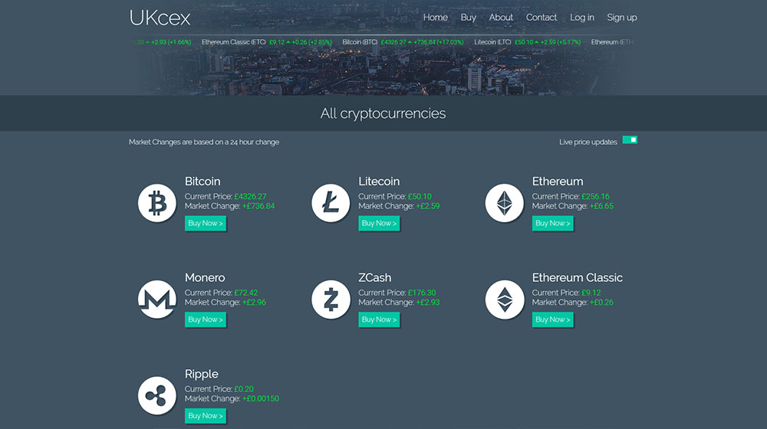This screenshot has height=429, width=767.
Task: Buy Bitcoin with Buy Now button
Action: (x=206, y=223)
